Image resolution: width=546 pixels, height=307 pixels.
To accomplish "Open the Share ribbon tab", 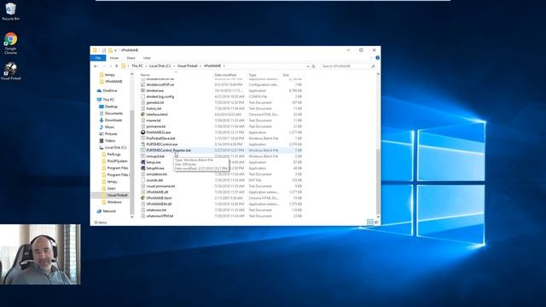I will click(131, 58).
